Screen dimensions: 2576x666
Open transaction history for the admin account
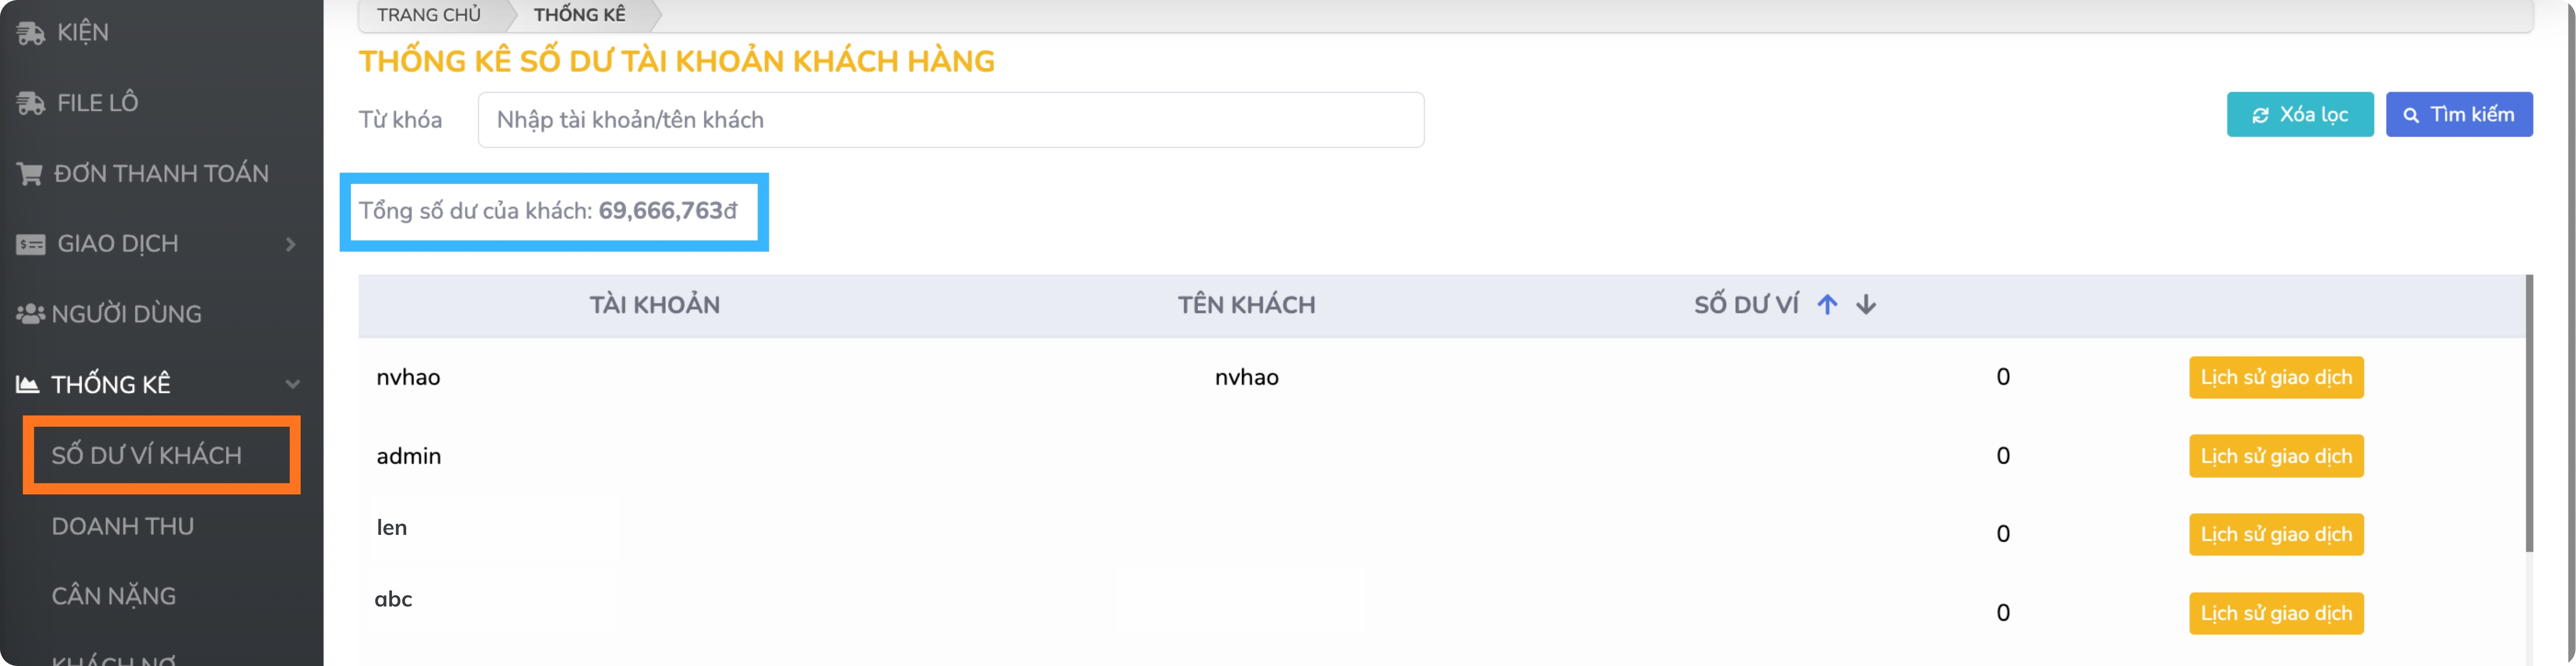coord(2275,456)
